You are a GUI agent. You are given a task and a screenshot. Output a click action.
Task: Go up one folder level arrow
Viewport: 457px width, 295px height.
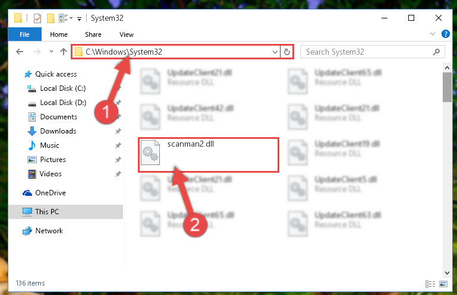click(x=63, y=52)
